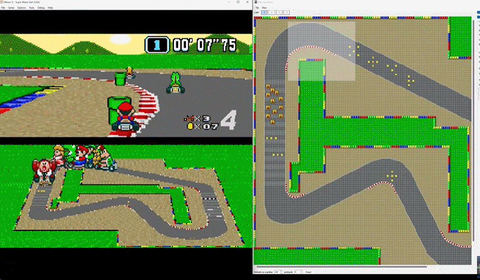The height and width of the screenshot is (280, 480).
Task: Click the highlighted viewport overlay on tilemap
Action: click(x=322, y=51)
